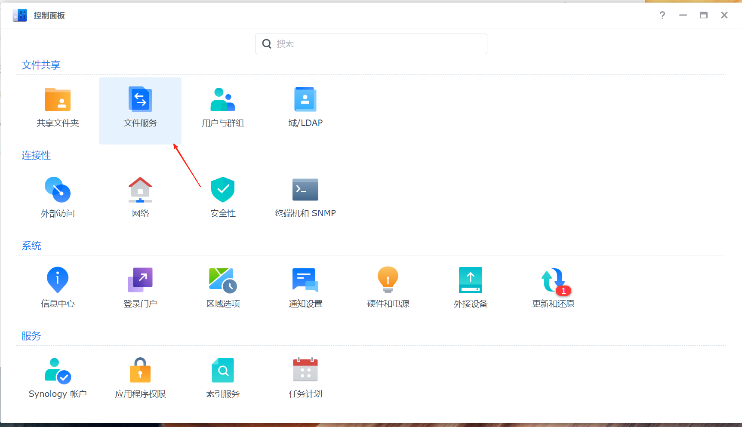The image size is (742, 427).
Task: Open the 应用程序权限 application privileges icon
Action: point(140,370)
